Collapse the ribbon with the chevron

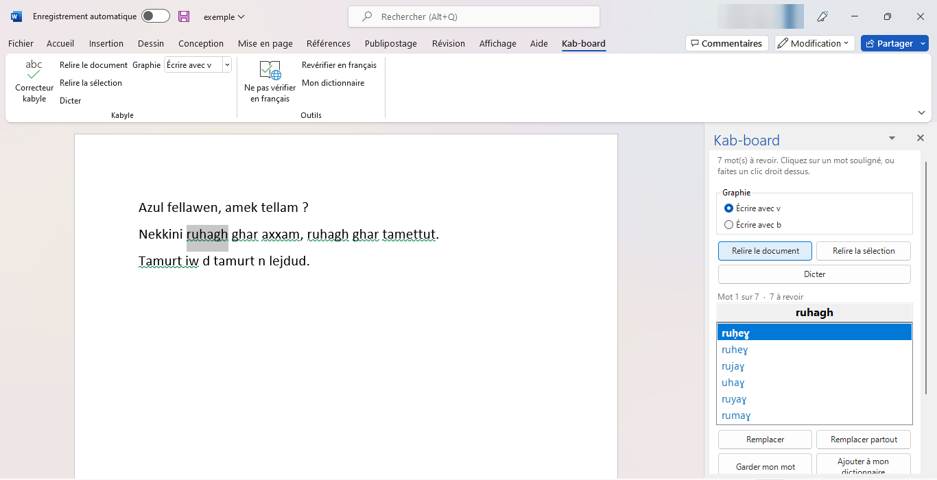921,112
